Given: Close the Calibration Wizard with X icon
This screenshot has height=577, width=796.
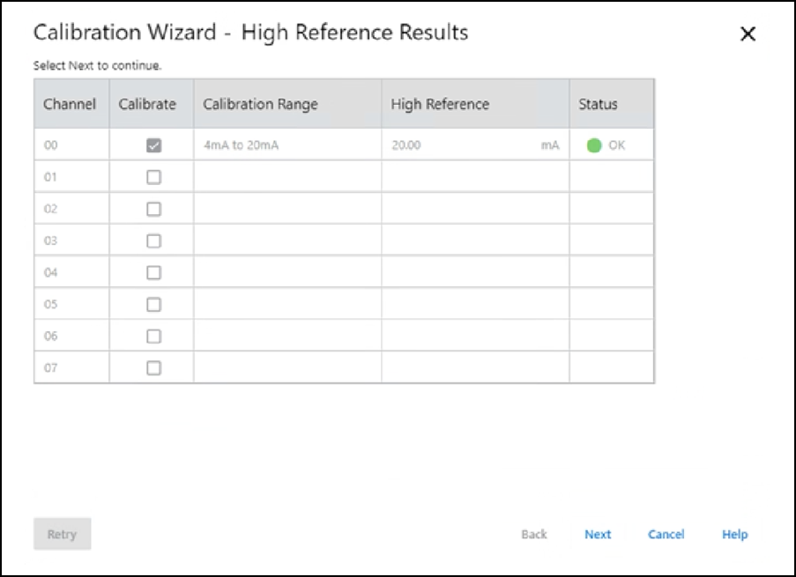Looking at the screenshot, I should pyautogui.click(x=748, y=34).
